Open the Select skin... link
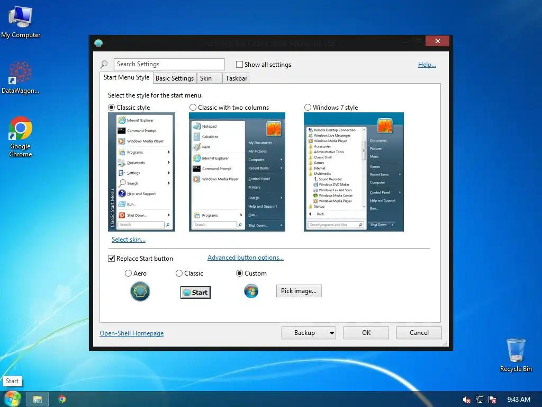Screen dimensions: 542x407 [129, 240]
